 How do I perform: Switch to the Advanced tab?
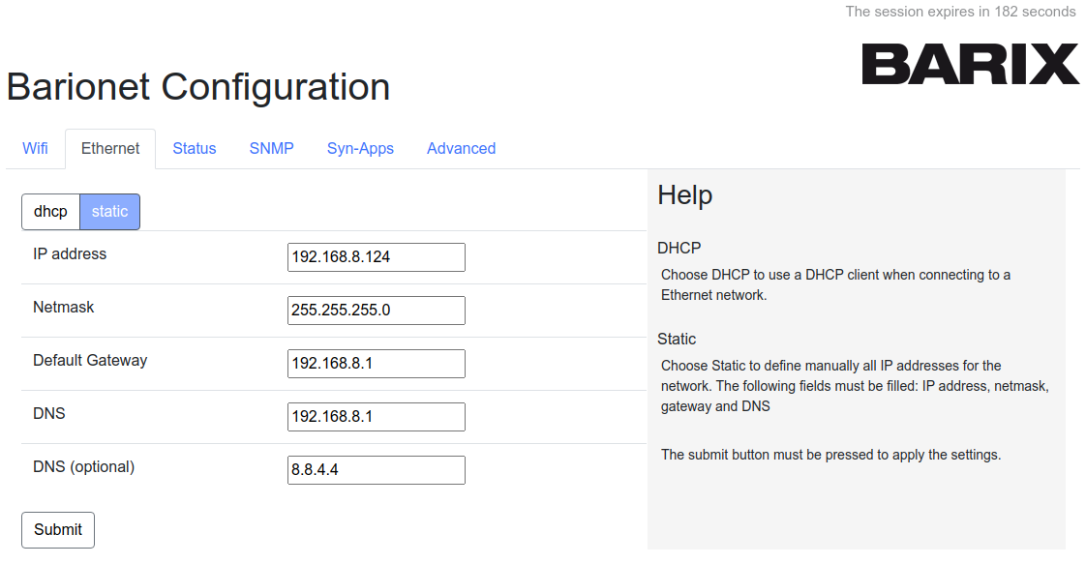coord(461,148)
